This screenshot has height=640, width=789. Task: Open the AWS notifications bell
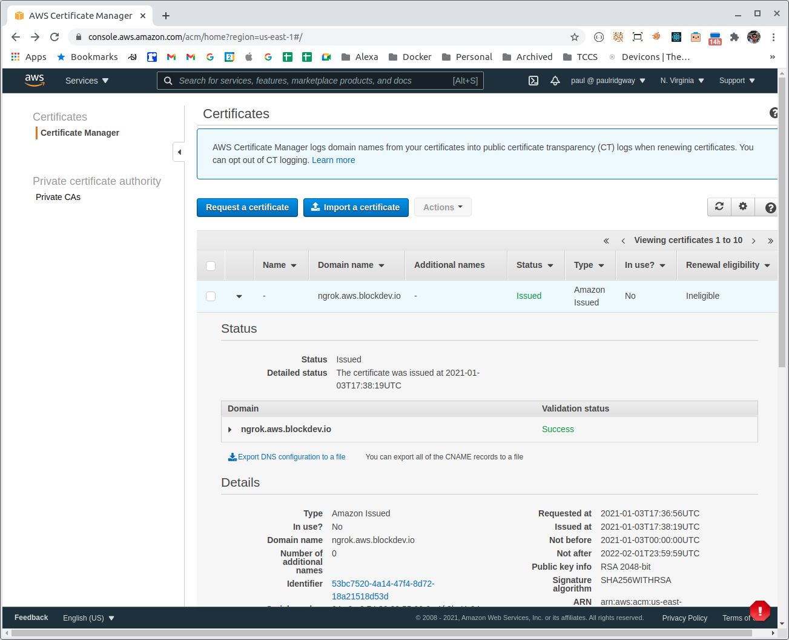point(555,80)
